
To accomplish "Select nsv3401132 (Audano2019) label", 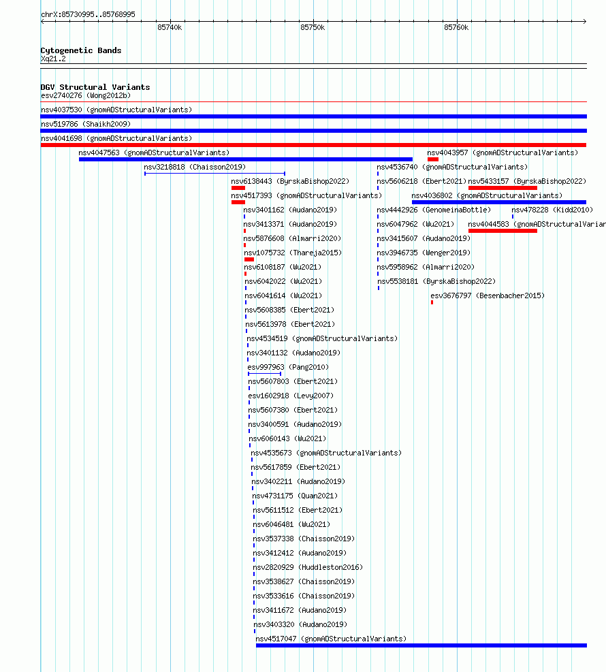I will click(293, 353).
